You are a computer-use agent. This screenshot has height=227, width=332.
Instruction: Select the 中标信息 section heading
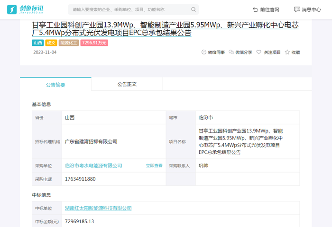click(41, 195)
